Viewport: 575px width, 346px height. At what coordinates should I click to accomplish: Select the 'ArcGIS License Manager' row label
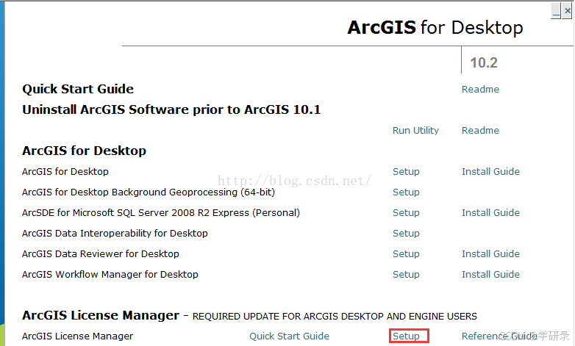pos(77,336)
